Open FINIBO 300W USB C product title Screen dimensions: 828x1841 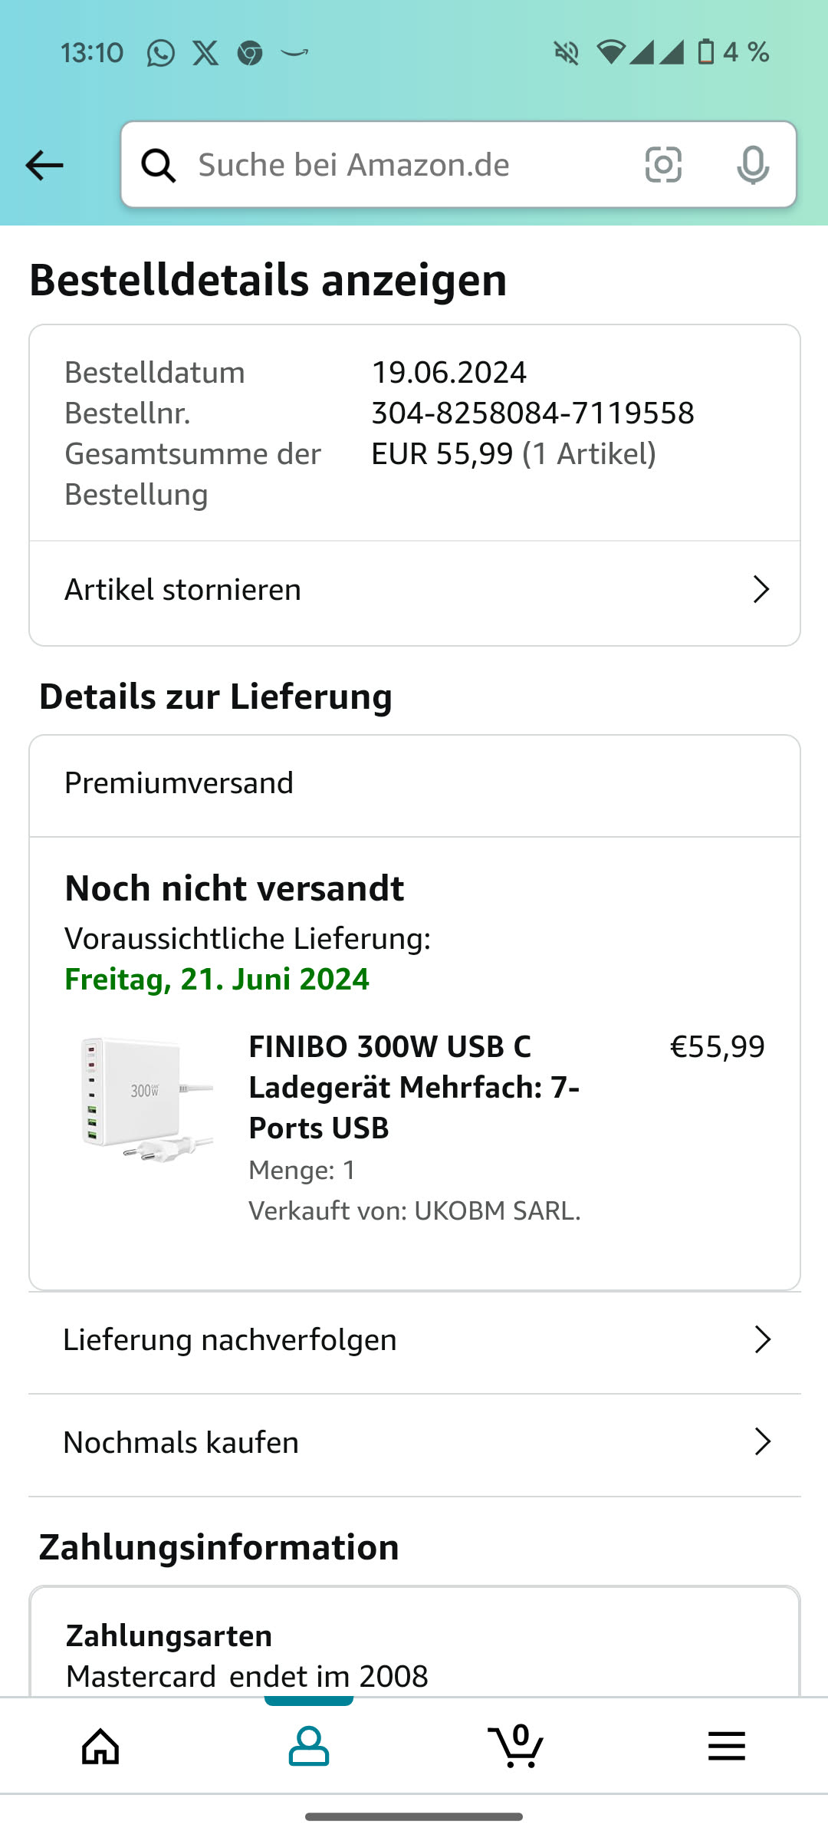(414, 1087)
